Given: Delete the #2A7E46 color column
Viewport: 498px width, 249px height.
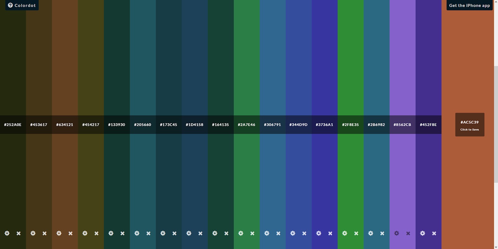Looking at the screenshot, I should (x=252, y=233).
